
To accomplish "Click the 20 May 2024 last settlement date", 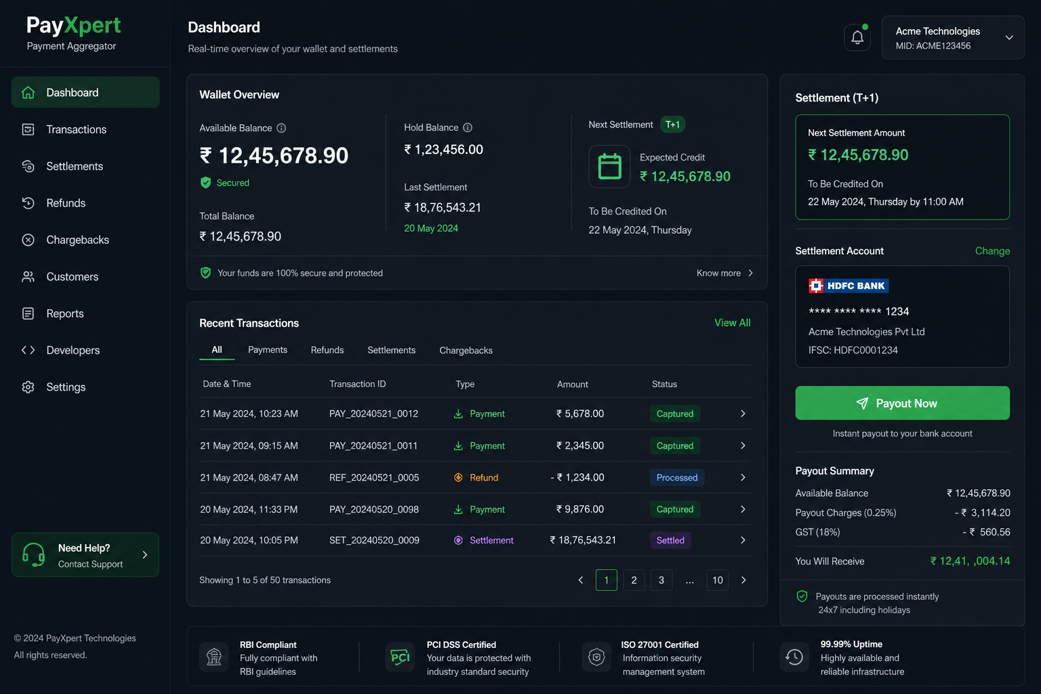I will coord(431,228).
